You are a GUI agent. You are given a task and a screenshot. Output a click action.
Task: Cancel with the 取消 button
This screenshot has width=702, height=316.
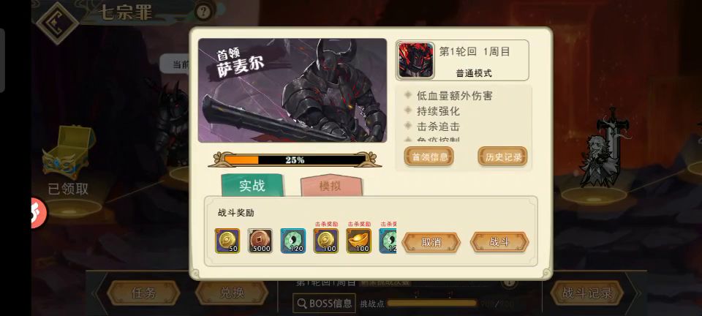point(431,242)
